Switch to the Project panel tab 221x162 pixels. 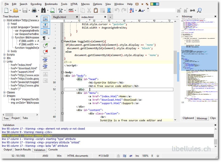point(15,118)
